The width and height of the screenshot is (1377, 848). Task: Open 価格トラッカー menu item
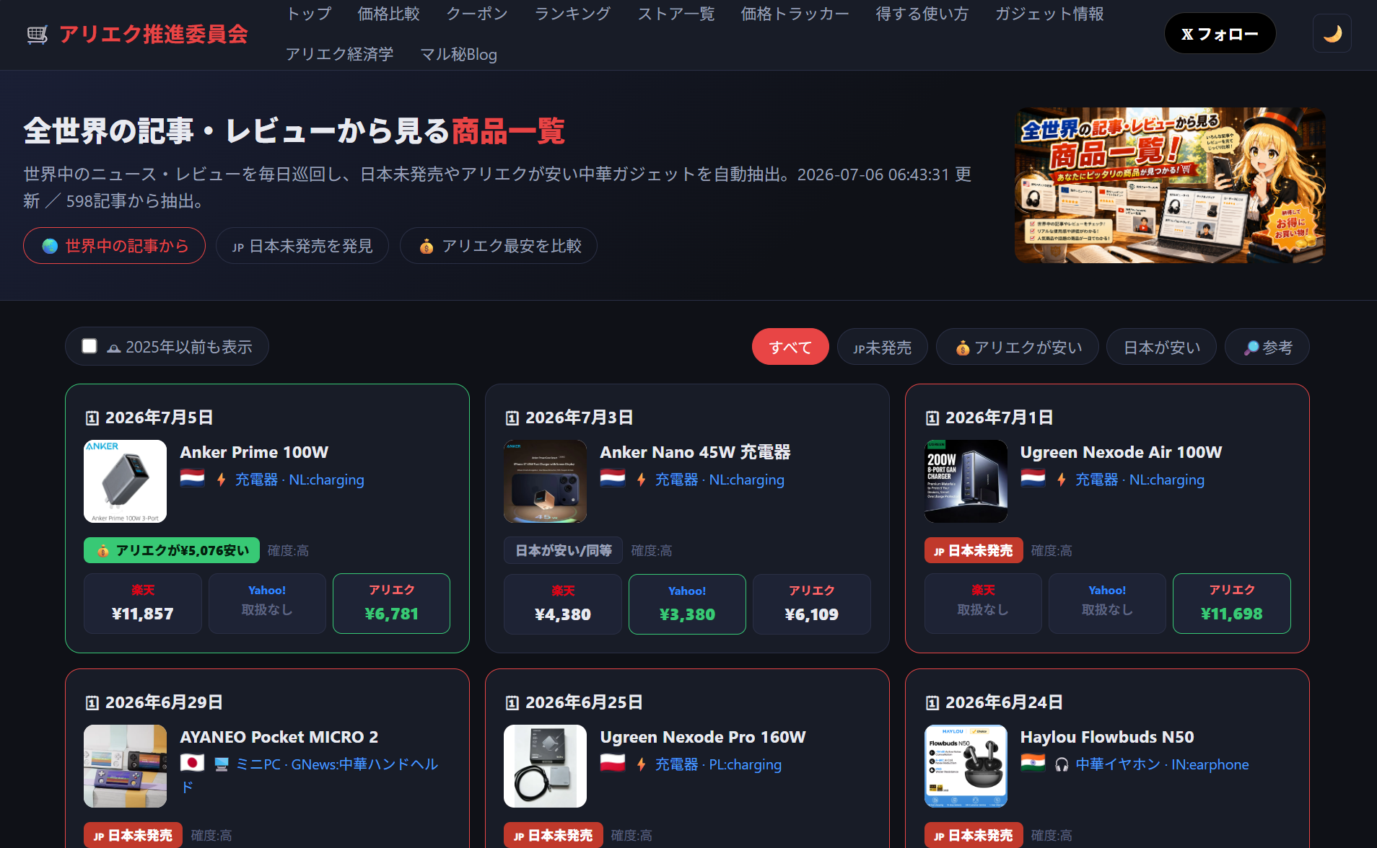point(795,14)
